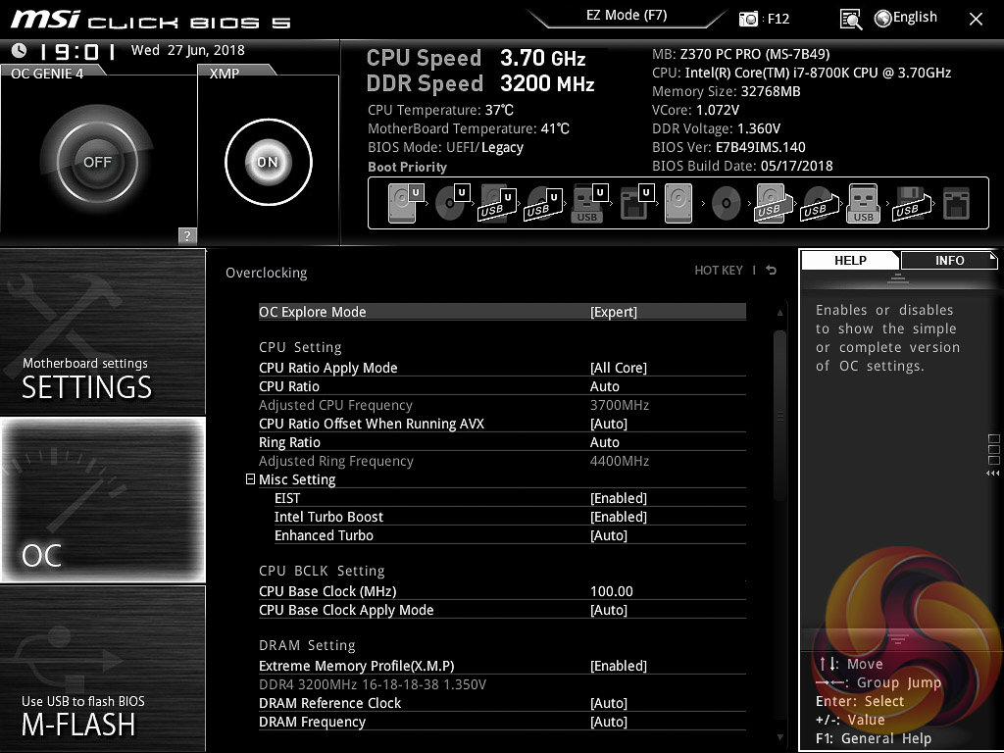Toggle the OC GENIE 4 OFF button

(97, 162)
